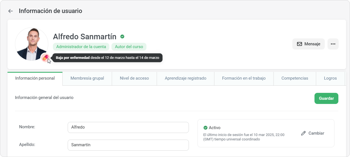Switch to the Logros tab
Screen dimensions: 350x157
pos(330,78)
